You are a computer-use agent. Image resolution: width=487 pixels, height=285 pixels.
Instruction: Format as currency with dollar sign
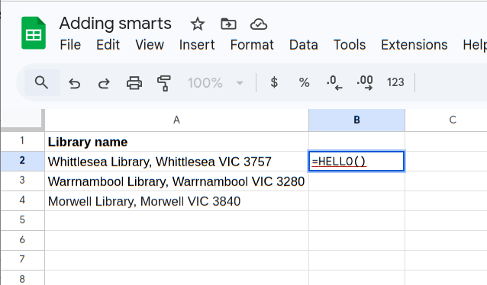click(x=274, y=82)
